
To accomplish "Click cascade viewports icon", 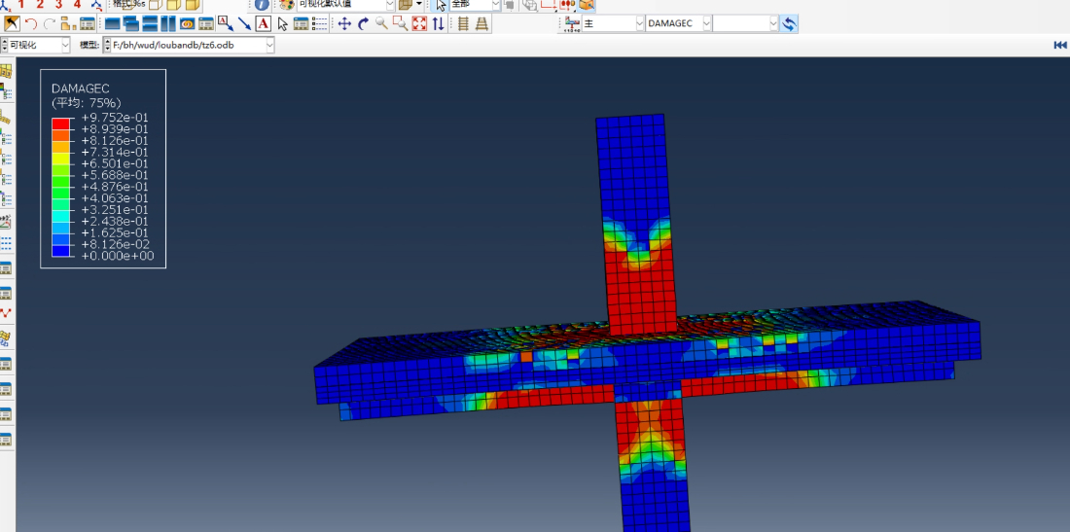I will [131, 24].
